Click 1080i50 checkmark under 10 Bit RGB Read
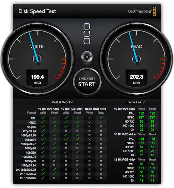Viewport: 174px width, 188px height. coord(77,152)
